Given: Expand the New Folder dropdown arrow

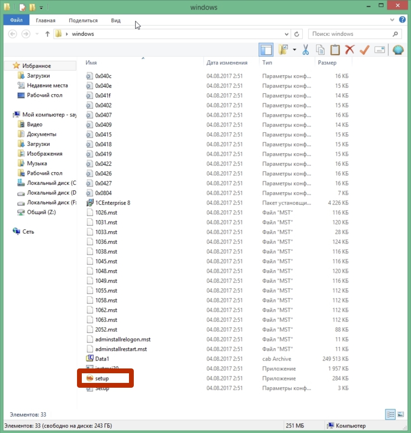Looking at the screenshot, I should coord(294,50).
